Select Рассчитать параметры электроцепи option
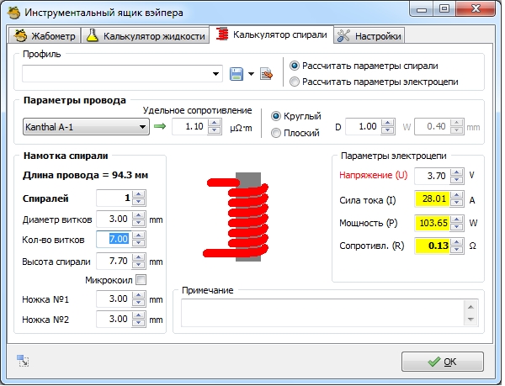This screenshot has width=505, height=386. [294, 82]
